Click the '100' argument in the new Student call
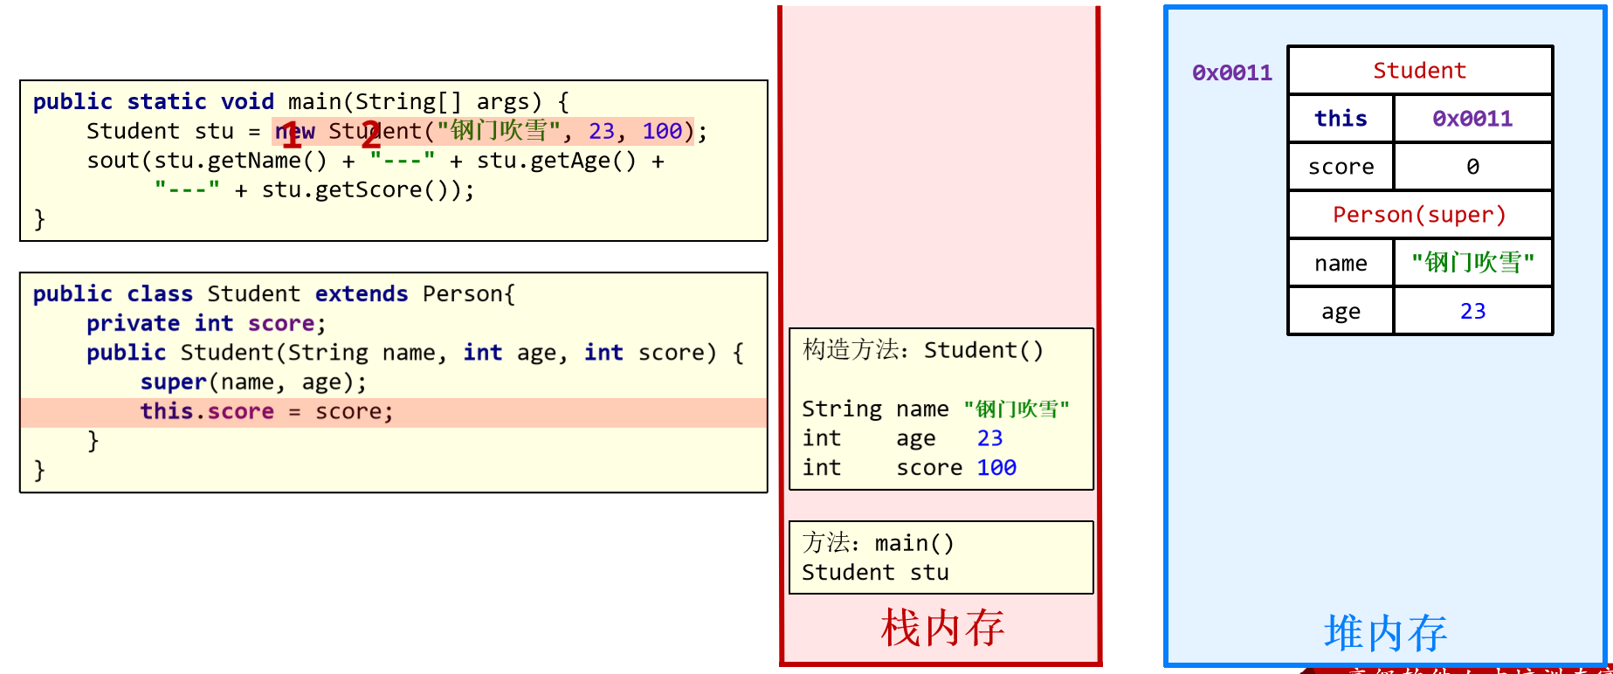The image size is (1613, 674). point(662,132)
